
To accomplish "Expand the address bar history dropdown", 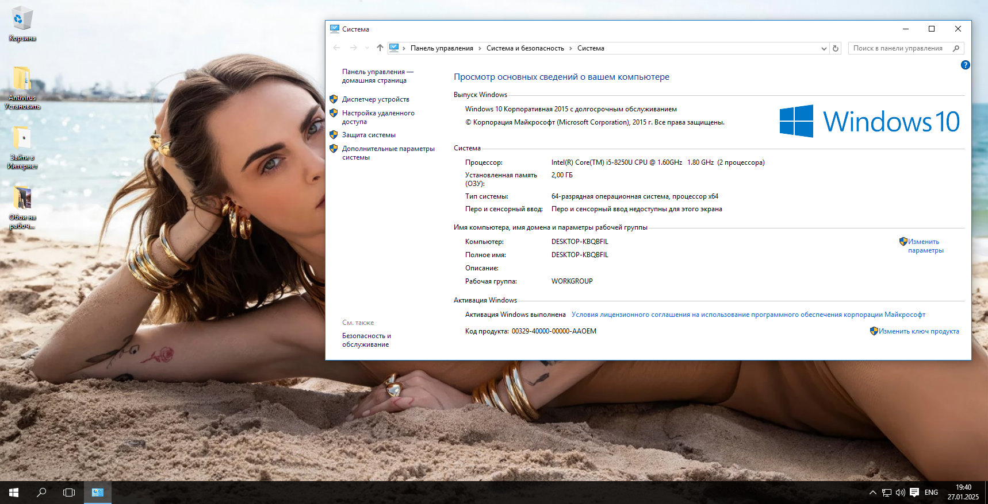I will pos(824,49).
